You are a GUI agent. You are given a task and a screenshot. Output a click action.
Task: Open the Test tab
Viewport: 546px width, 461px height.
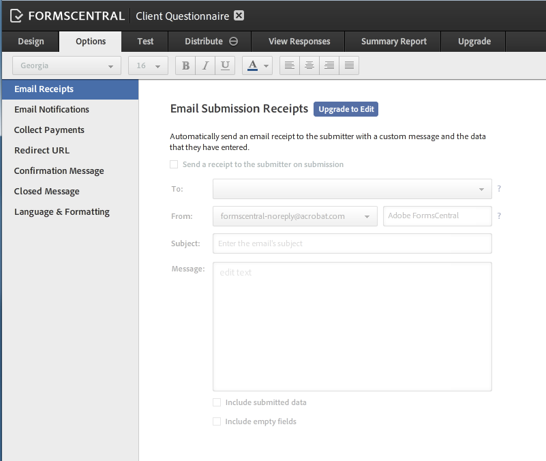(x=145, y=42)
